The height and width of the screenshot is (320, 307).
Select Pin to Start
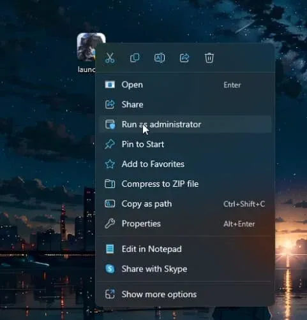pos(185,144)
